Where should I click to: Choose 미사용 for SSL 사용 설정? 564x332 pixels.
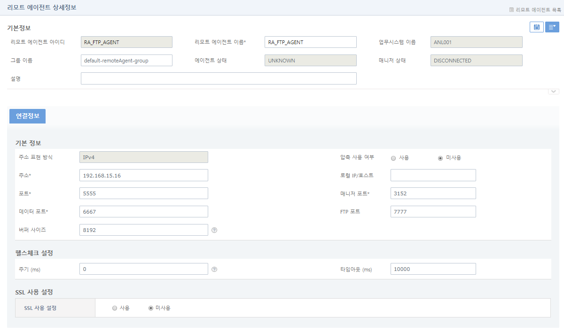tap(151, 308)
